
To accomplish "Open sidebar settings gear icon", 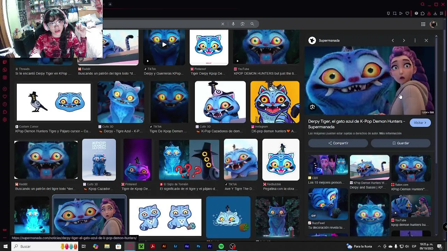I will [x=5, y=120].
